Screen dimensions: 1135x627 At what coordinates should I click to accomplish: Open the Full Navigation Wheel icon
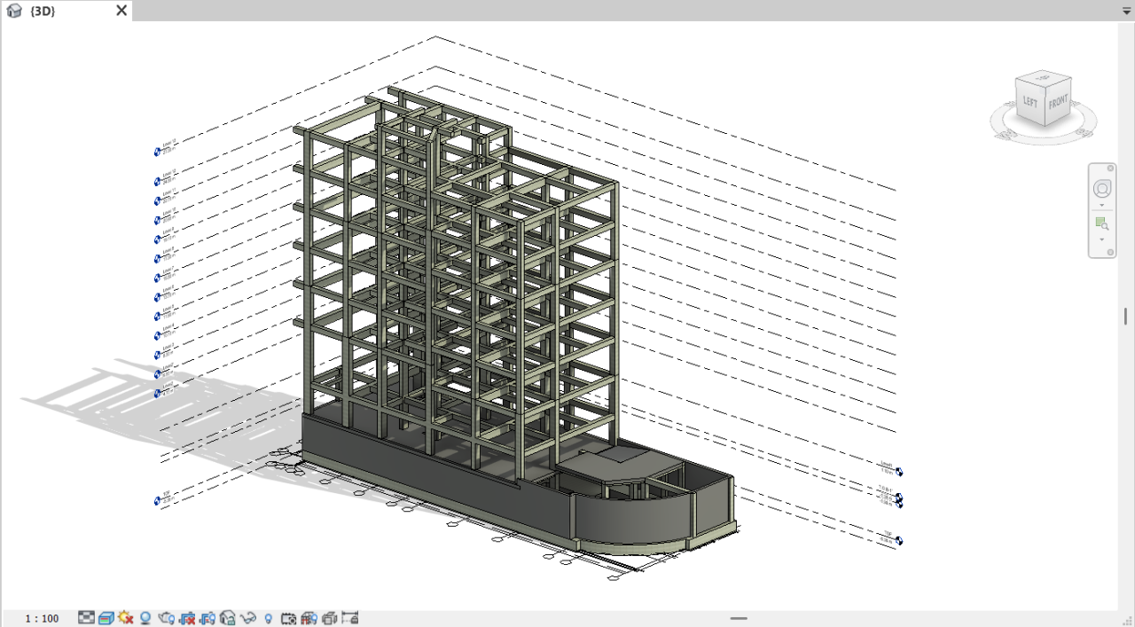[1102, 188]
